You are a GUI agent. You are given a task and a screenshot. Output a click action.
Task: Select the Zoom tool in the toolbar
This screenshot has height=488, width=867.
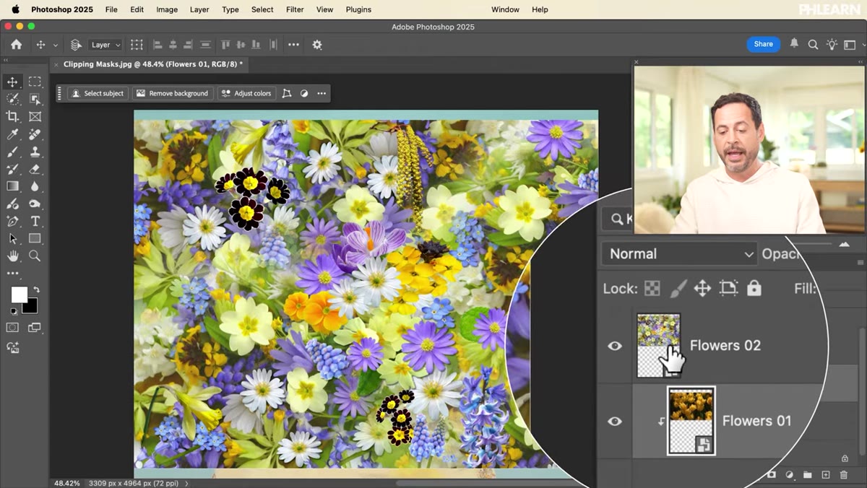point(35,256)
